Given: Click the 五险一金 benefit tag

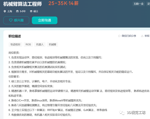Looking at the screenshot, I should [x=138, y=4].
